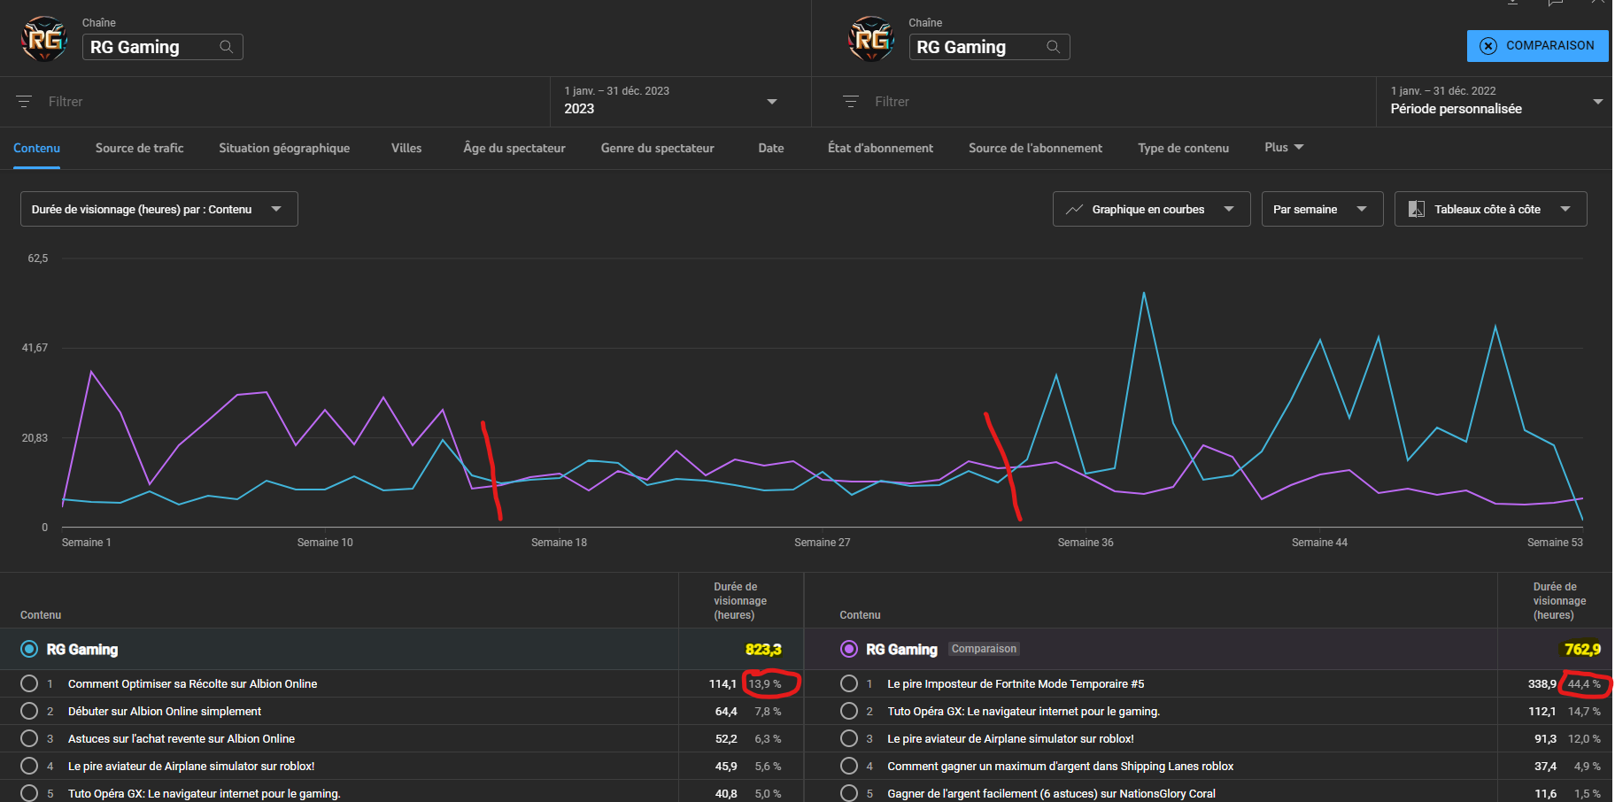The image size is (1615, 802).
Task: Click the left channel name search field
Action: (163, 47)
